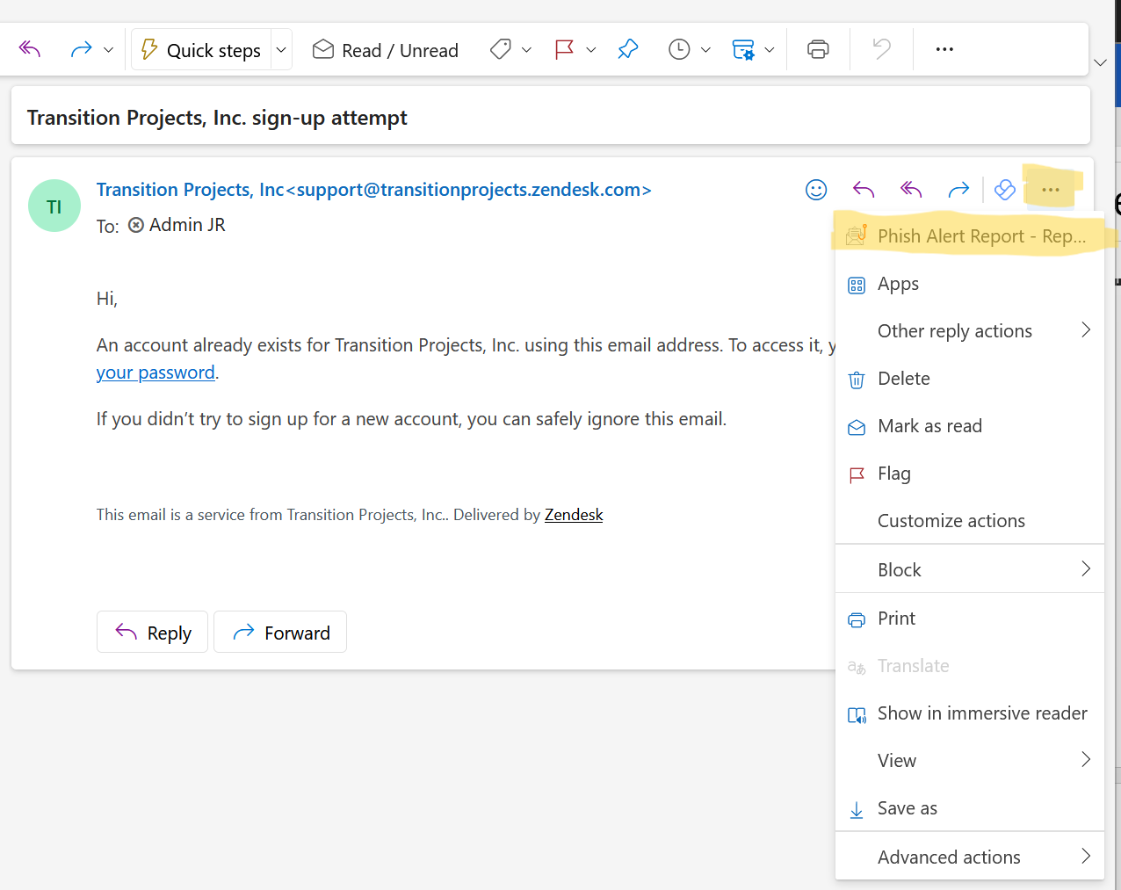
Task: Click the toolbar Print icon
Action: (818, 49)
